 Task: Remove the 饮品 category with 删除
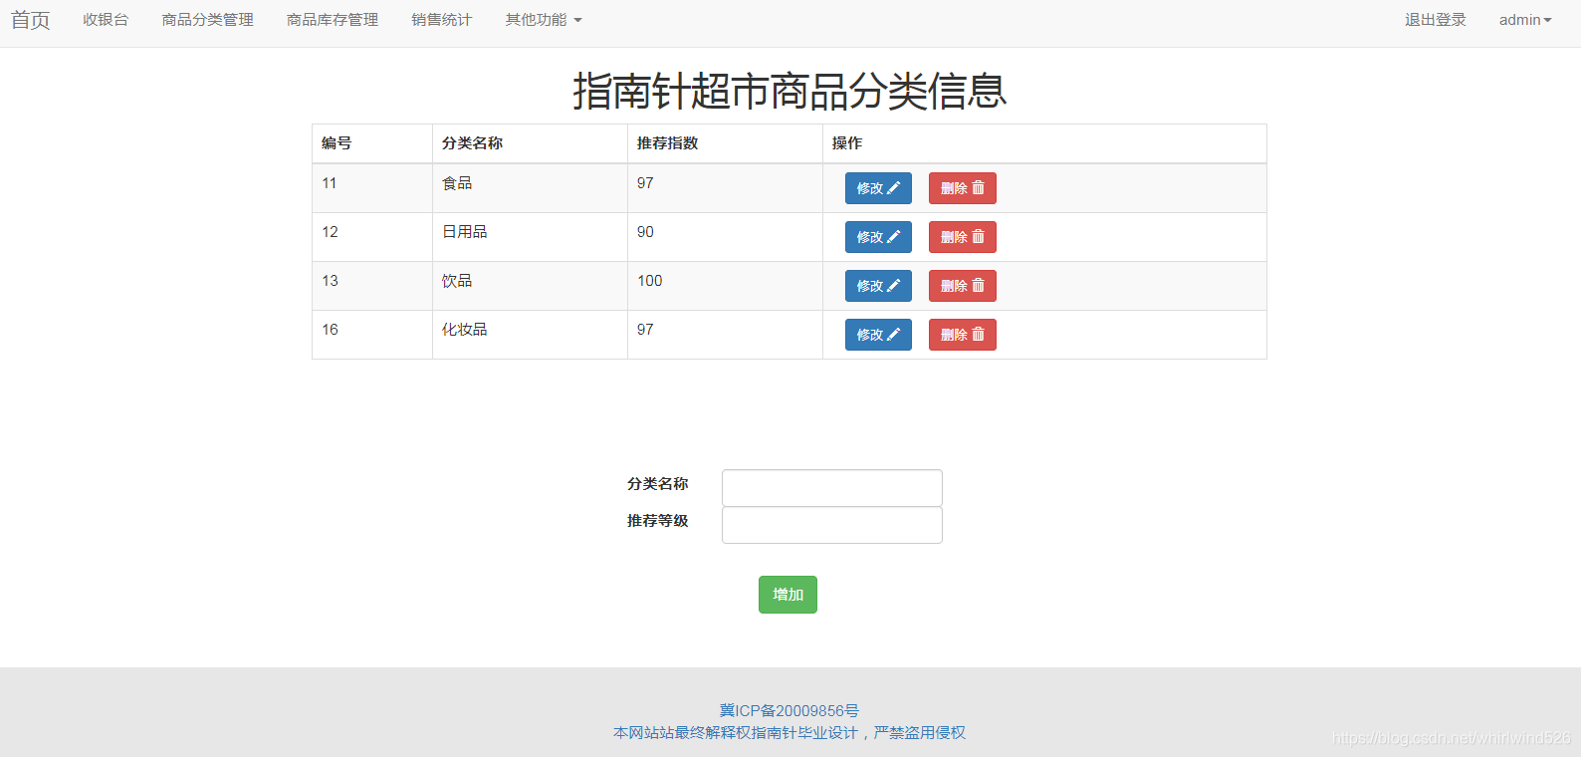[x=962, y=286]
